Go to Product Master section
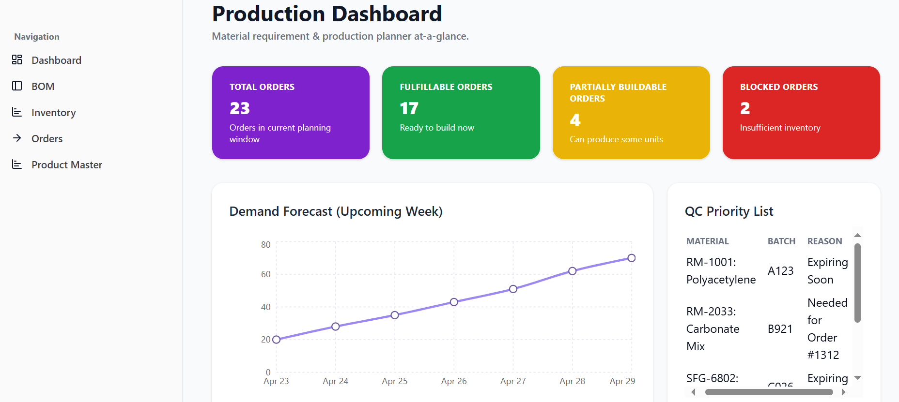This screenshot has width=899, height=402. (66, 165)
